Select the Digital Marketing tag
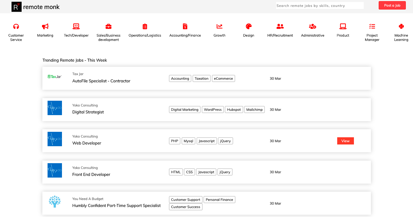The height and width of the screenshot is (217, 413). tap(185, 110)
